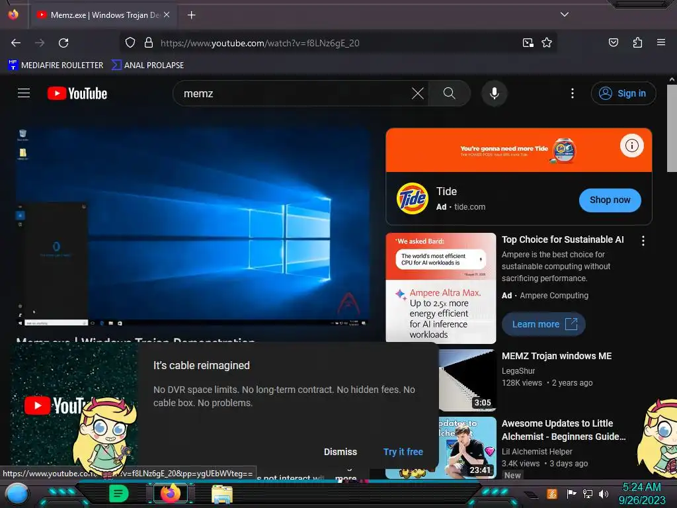Viewport: 677px width, 508px height.
Task: Click Try it free in popup
Action: click(403, 452)
